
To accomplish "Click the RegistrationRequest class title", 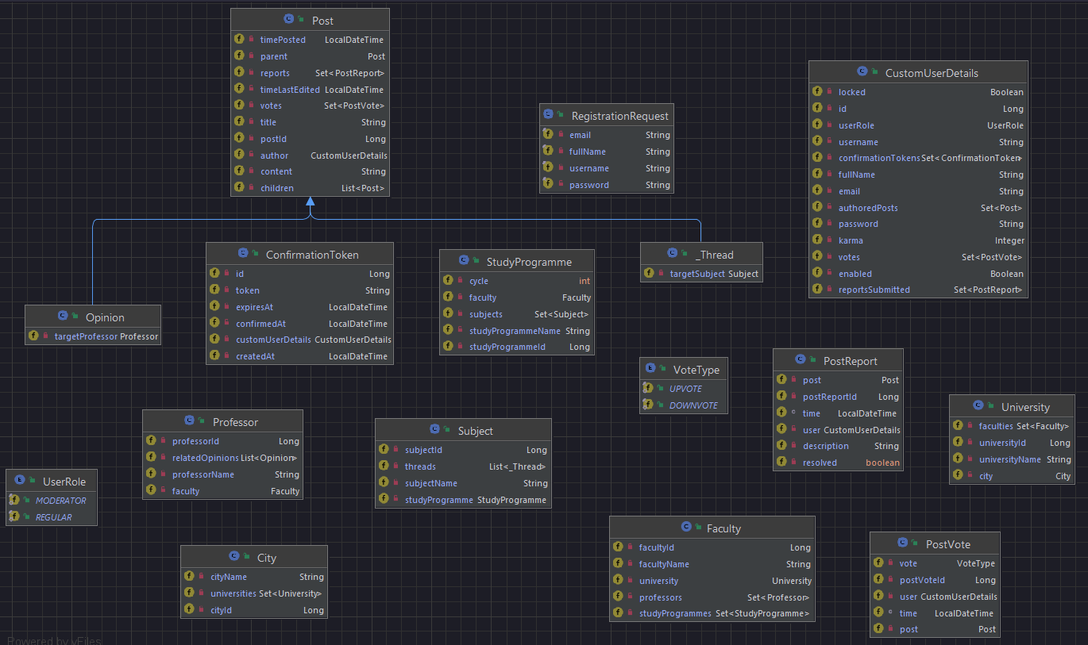I will point(619,116).
